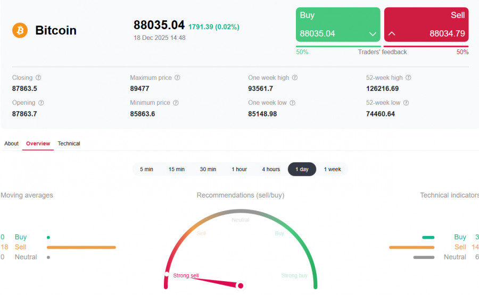Open the Technical tab

pyautogui.click(x=69, y=144)
